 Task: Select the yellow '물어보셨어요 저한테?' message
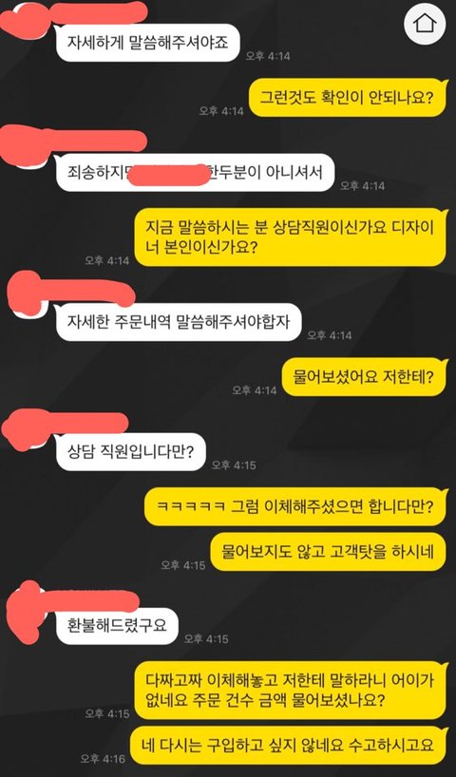click(364, 377)
